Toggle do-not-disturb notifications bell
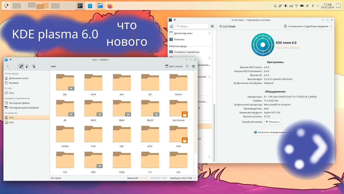The image size is (344, 194). click(275, 6)
